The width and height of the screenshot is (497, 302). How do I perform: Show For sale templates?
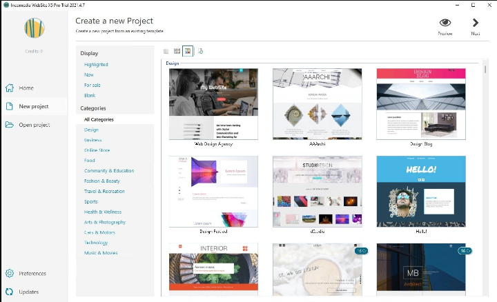click(x=92, y=85)
